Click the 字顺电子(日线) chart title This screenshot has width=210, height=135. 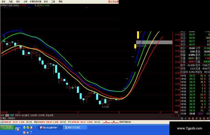7,6
